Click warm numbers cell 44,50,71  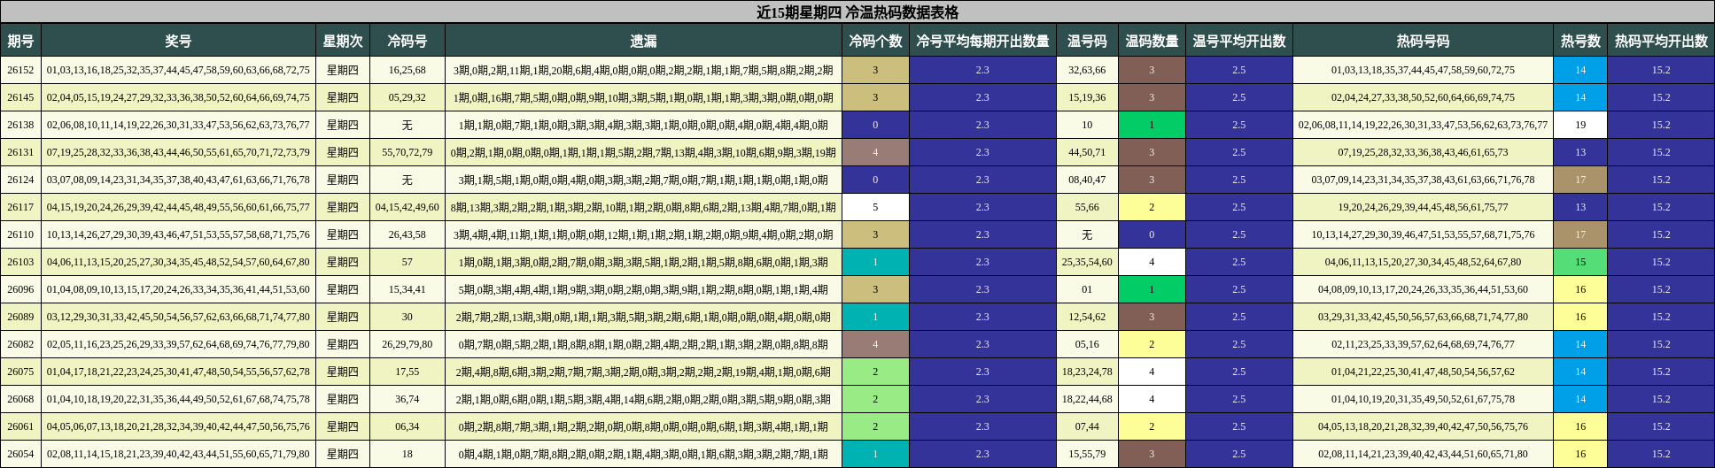(1087, 152)
